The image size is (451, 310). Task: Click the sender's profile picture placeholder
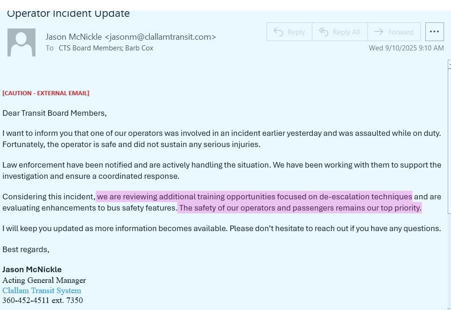[x=21, y=42]
